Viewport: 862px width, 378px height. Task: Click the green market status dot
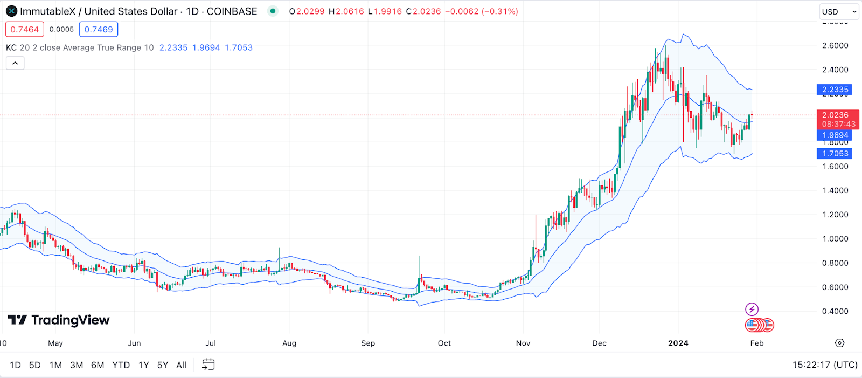click(273, 11)
